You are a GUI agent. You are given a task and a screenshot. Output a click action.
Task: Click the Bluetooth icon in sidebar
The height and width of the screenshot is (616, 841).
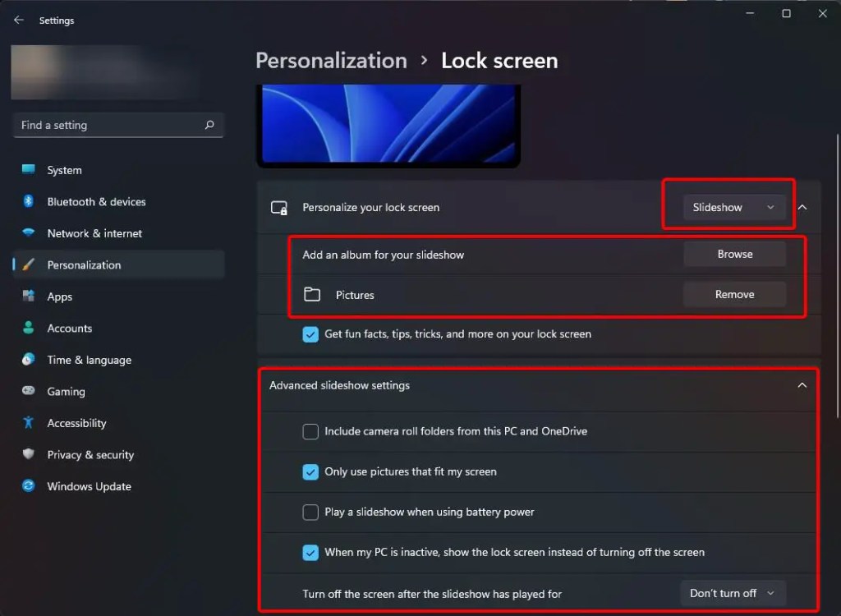[29, 201]
